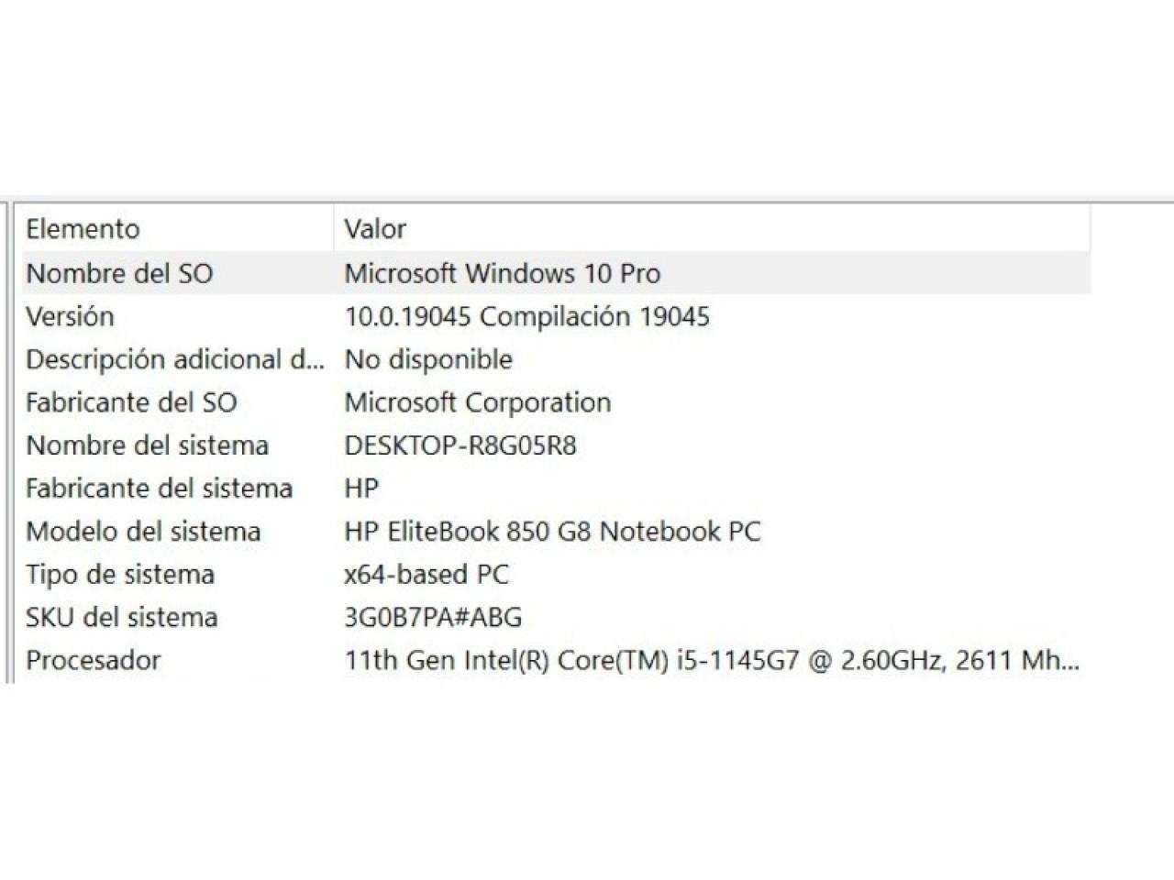Click the value "3G0B7PA#ABG"

click(x=433, y=618)
